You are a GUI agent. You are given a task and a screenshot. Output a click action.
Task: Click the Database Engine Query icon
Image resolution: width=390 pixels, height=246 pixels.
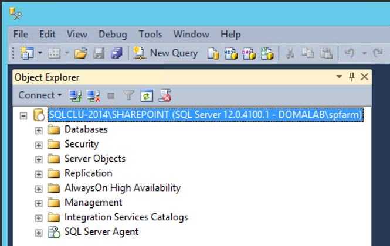(213, 53)
